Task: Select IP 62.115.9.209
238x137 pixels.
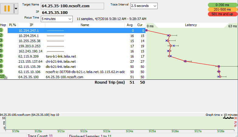Action: pyautogui.click(x=28, y=56)
